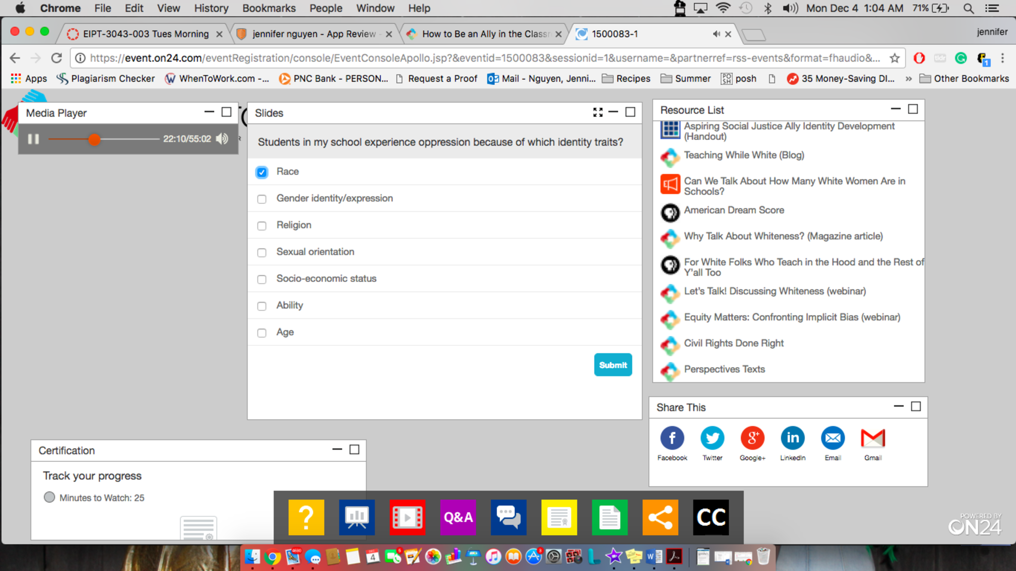Open the History menu in menu bar
Viewport: 1016px width, 571px height.
[211, 8]
